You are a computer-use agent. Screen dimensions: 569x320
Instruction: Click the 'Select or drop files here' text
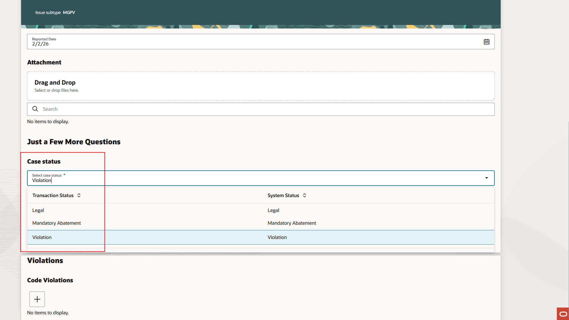56,90
